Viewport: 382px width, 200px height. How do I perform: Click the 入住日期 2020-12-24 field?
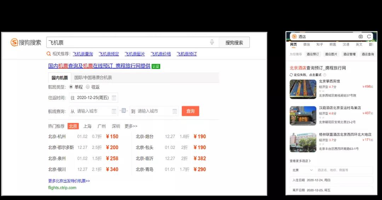[331, 180]
